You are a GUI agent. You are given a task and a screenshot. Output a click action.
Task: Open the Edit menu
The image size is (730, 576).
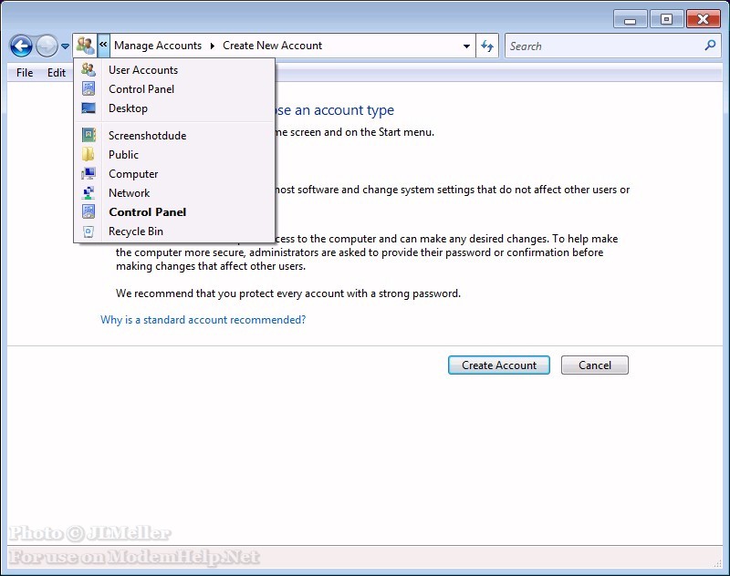tap(57, 73)
